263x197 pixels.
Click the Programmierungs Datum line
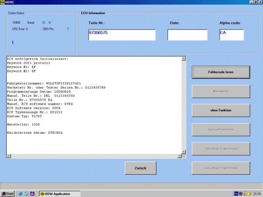coord(39,92)
